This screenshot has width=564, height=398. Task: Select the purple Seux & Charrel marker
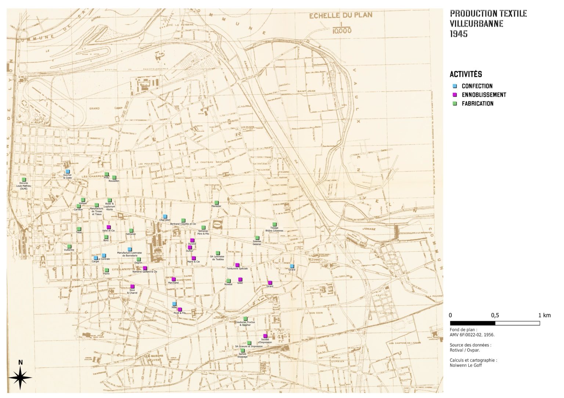(x=133, y=287)
